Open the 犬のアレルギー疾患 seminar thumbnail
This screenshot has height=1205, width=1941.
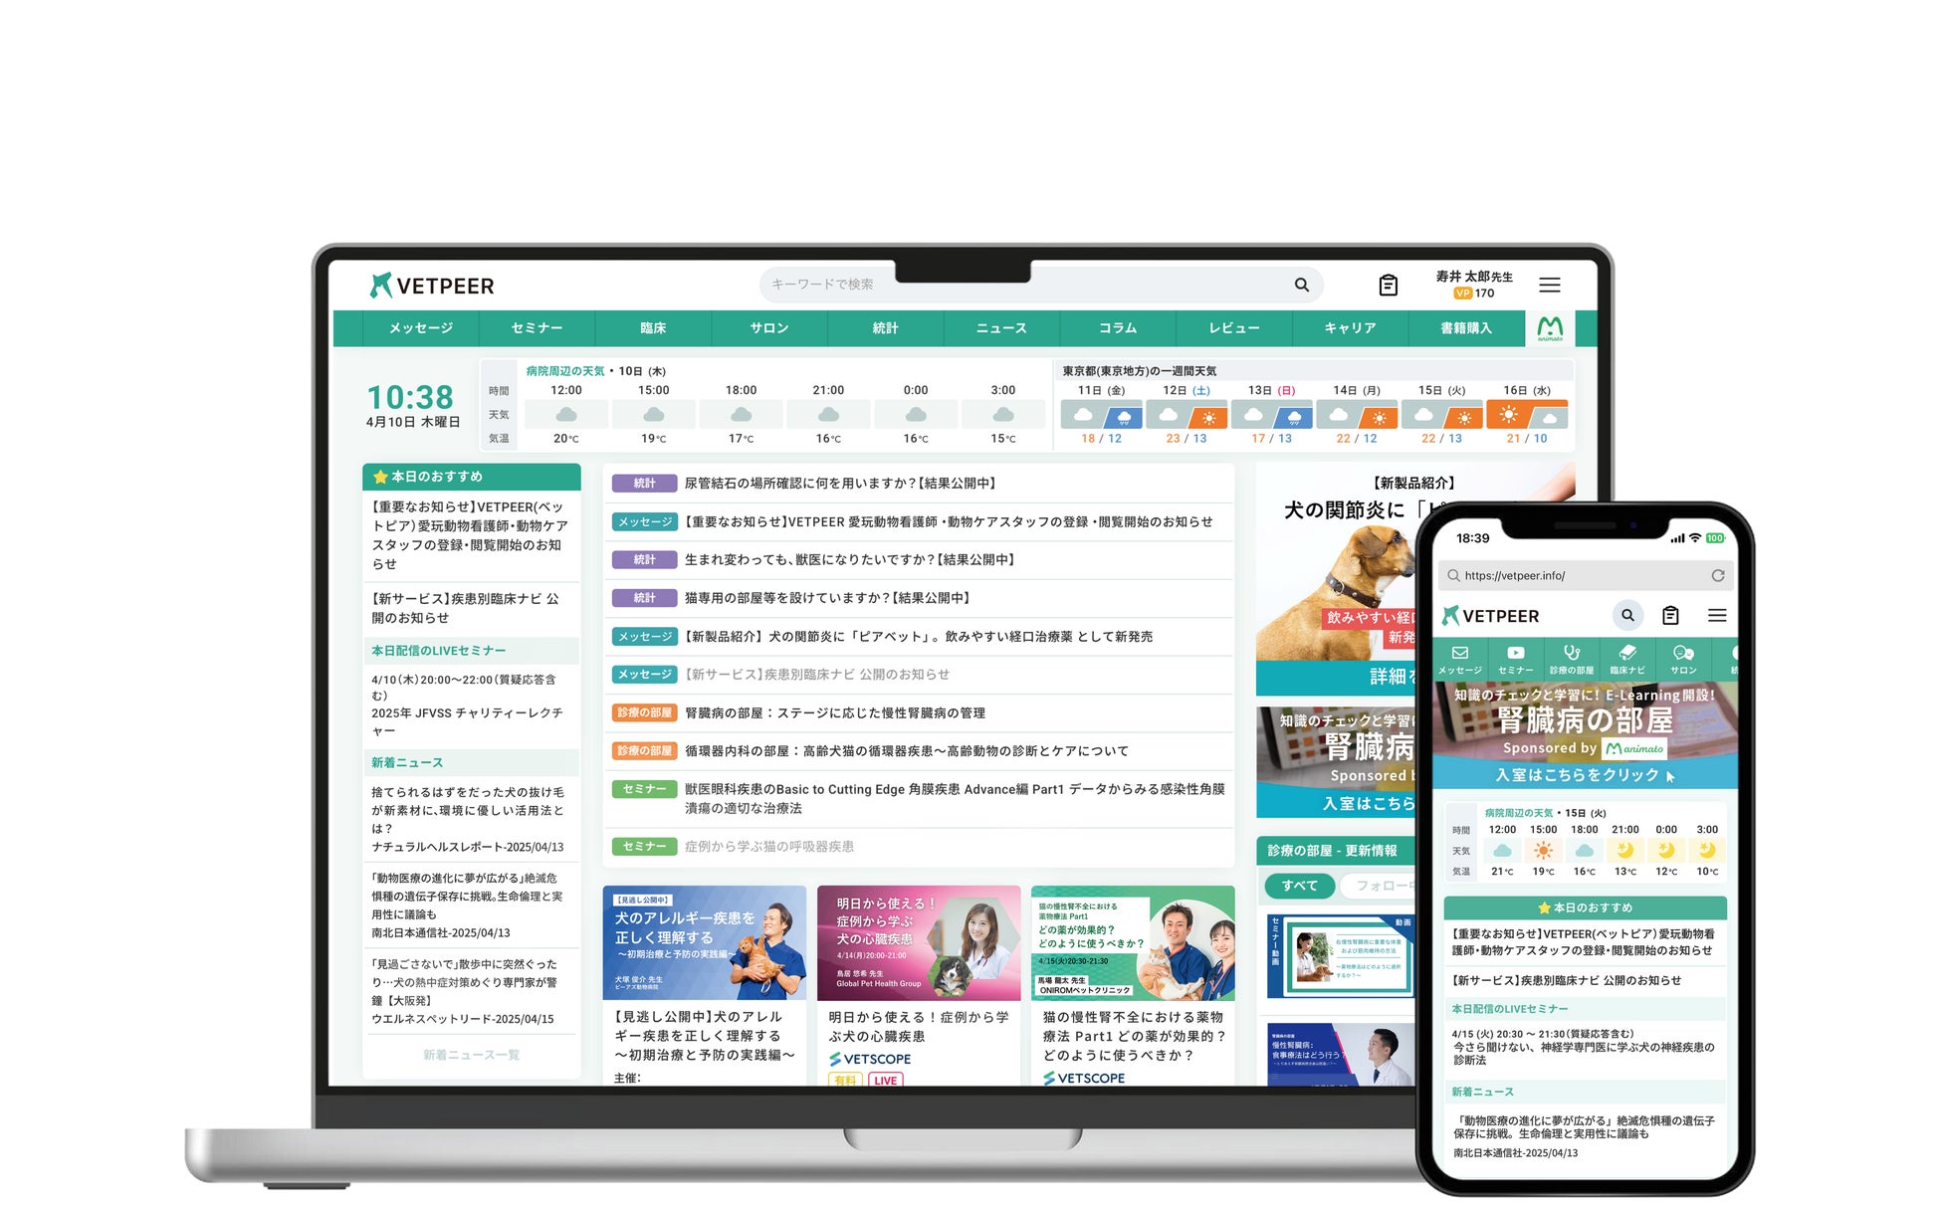(x=704, y=942)
